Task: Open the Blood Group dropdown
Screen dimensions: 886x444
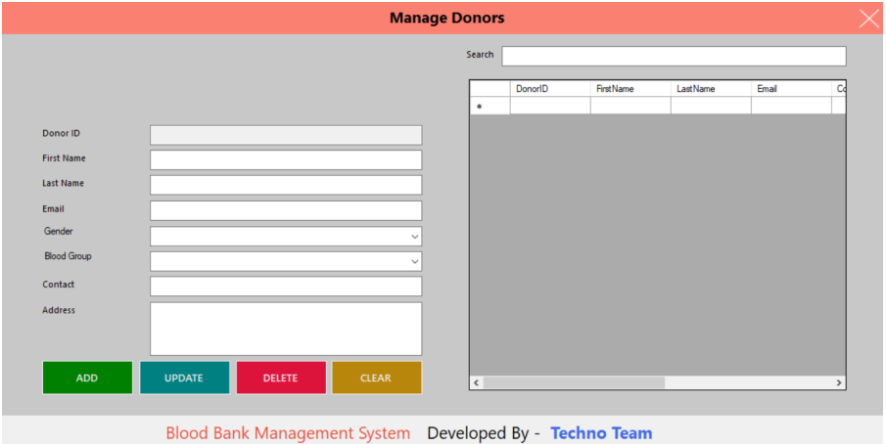Action: (x=285, y=261)
